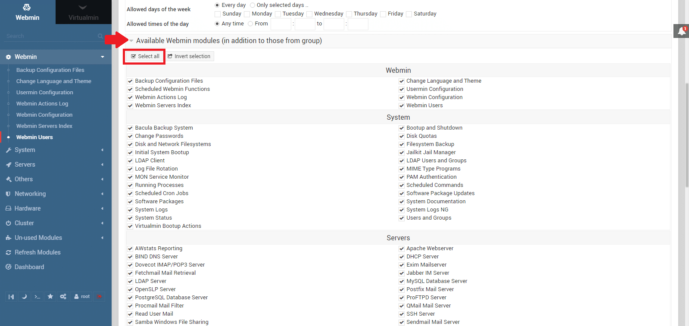The width and height of the screenshot is (689, 326).
Task: Open Change Language and Theme in the sidebar
Action: click(x=53, y=81)
